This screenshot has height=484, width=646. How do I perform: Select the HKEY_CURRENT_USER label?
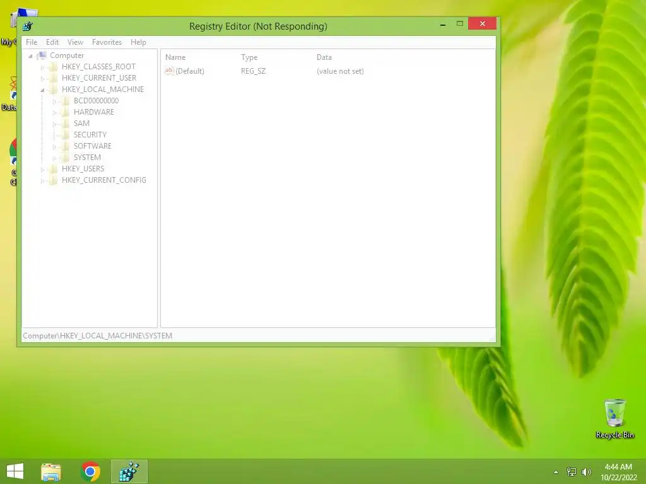pyautogui.click(x=99, y=78)
